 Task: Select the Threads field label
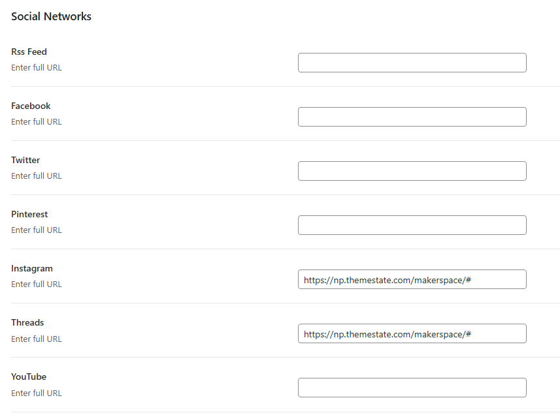[x=27, y=322]
